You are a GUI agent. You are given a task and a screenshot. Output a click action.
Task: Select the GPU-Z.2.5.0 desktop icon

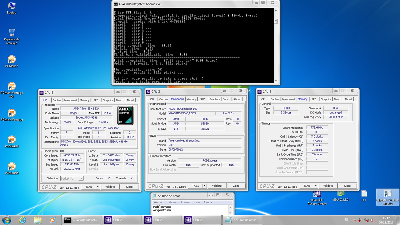click(341, 196)
